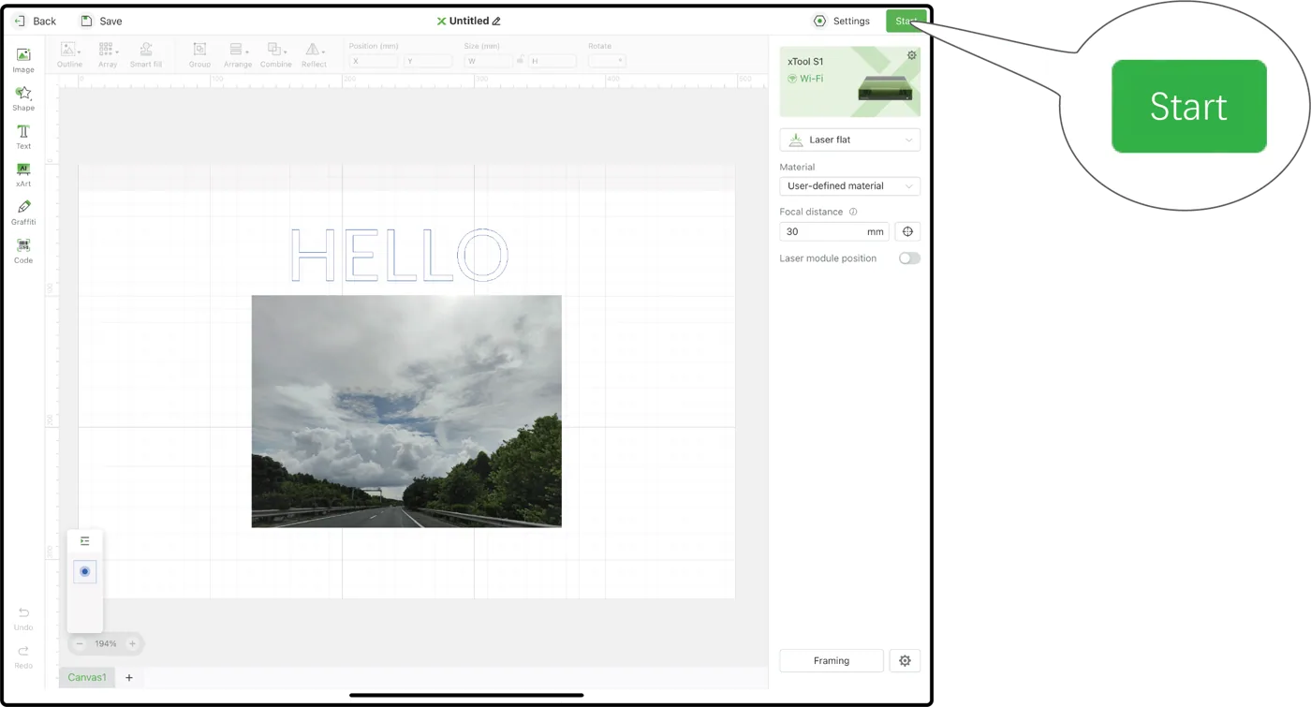Click the Wi-Fi connection status

pyautogui.click(x=805, y=79)
